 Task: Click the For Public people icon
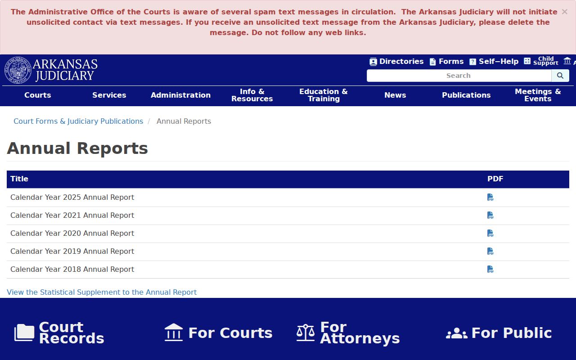[x=457, y=333]
